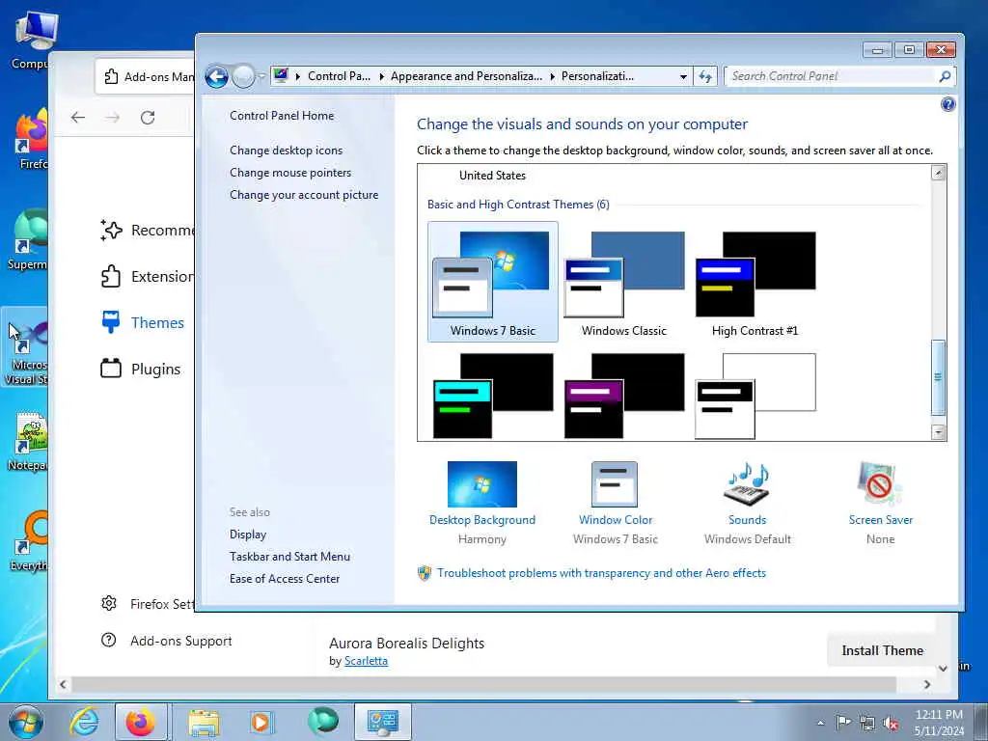Open Desktop Background icon
This screenshot has height=741, width=988.
tap(482, 484)
